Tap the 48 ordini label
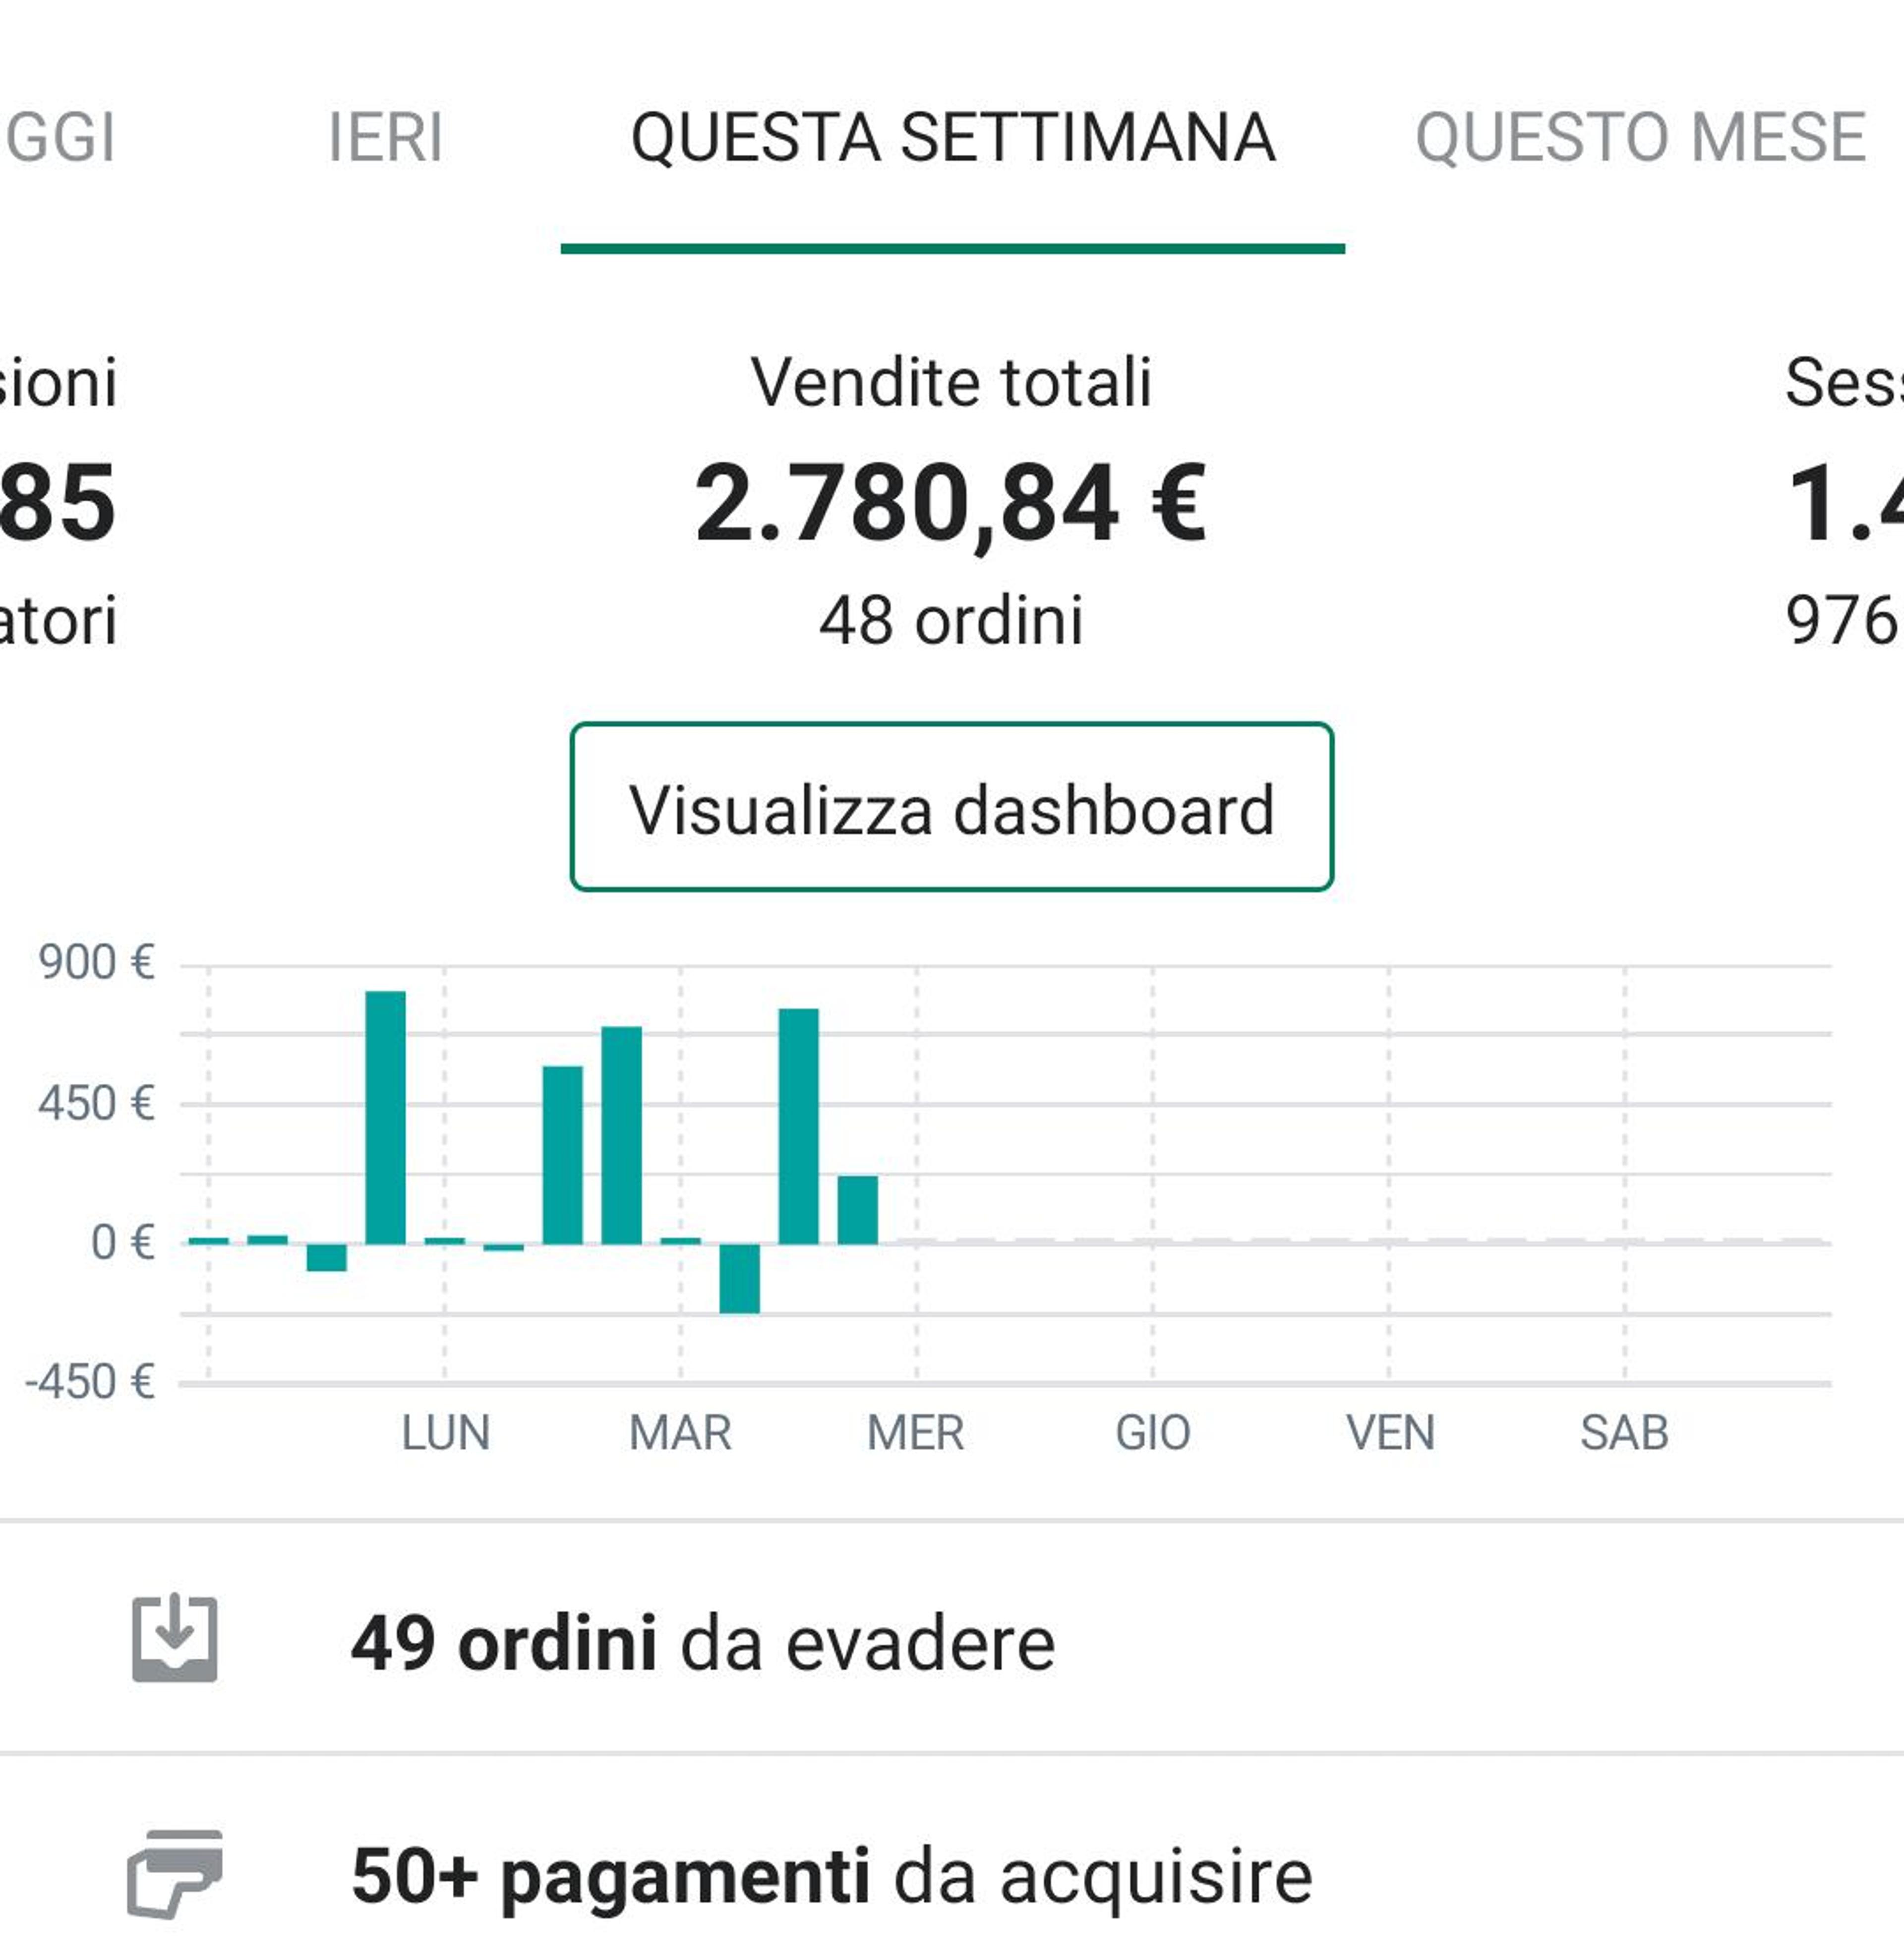Screen dimensions: 1904x1957 click(951, 621)
